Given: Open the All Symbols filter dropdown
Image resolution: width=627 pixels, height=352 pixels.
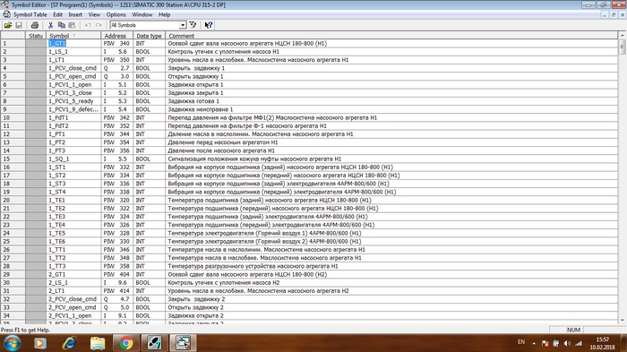Looking at the screenshot, I should [183, 25].
